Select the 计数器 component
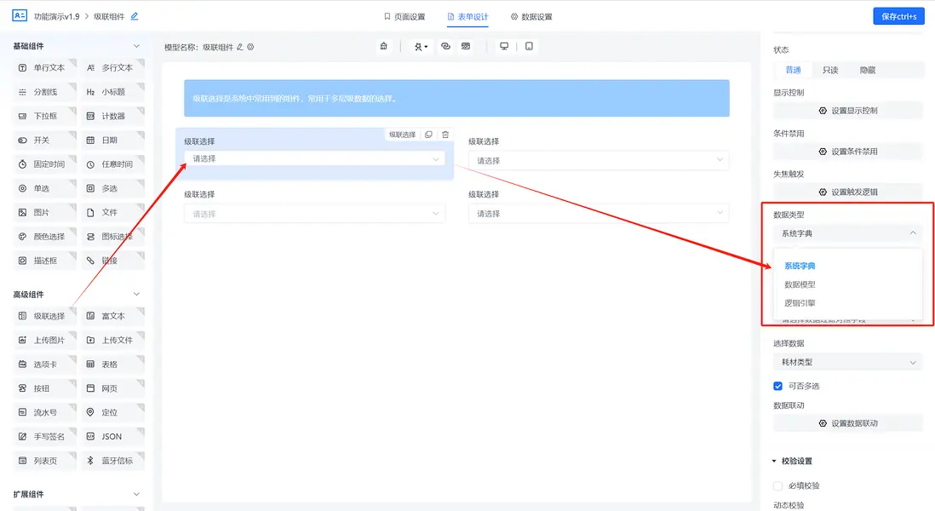The width and height of the screenshot is (935, 511). click(x=112, y=116)
